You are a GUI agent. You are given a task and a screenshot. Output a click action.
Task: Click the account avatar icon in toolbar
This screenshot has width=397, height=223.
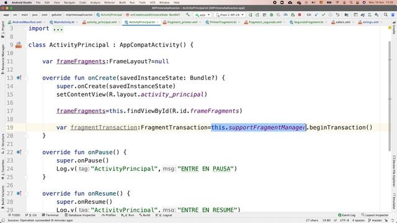pyautogui.click(x=393, y=15)
